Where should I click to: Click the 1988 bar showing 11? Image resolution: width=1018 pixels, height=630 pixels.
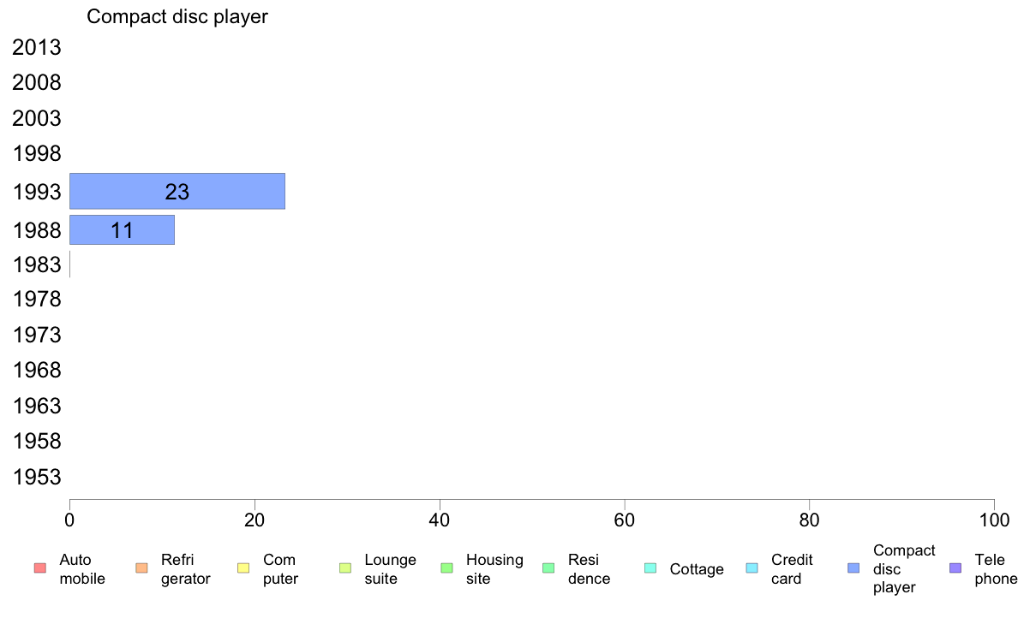point(122,229)
